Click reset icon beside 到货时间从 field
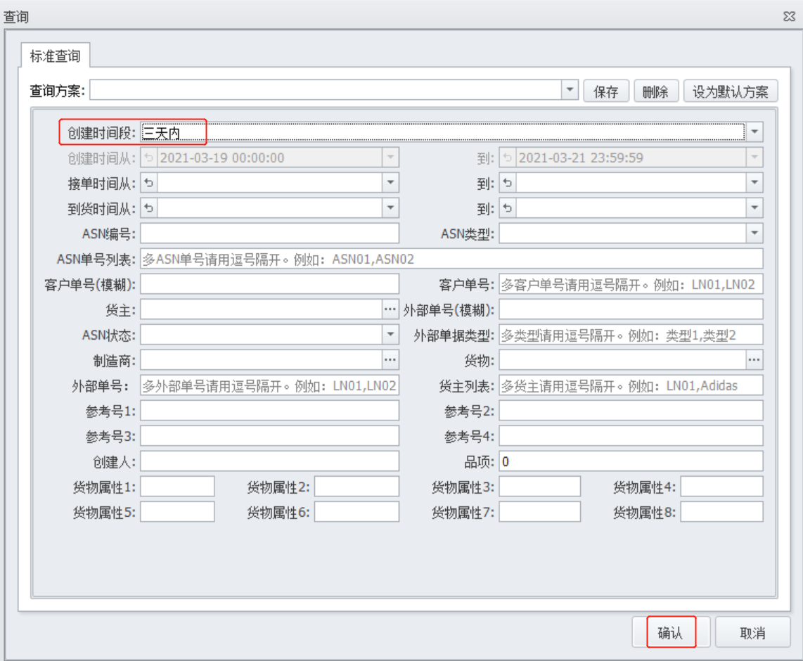 [149, 208]
